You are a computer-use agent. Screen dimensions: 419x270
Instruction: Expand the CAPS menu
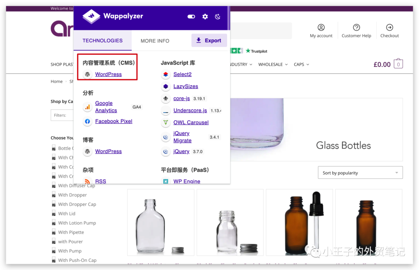302,64
